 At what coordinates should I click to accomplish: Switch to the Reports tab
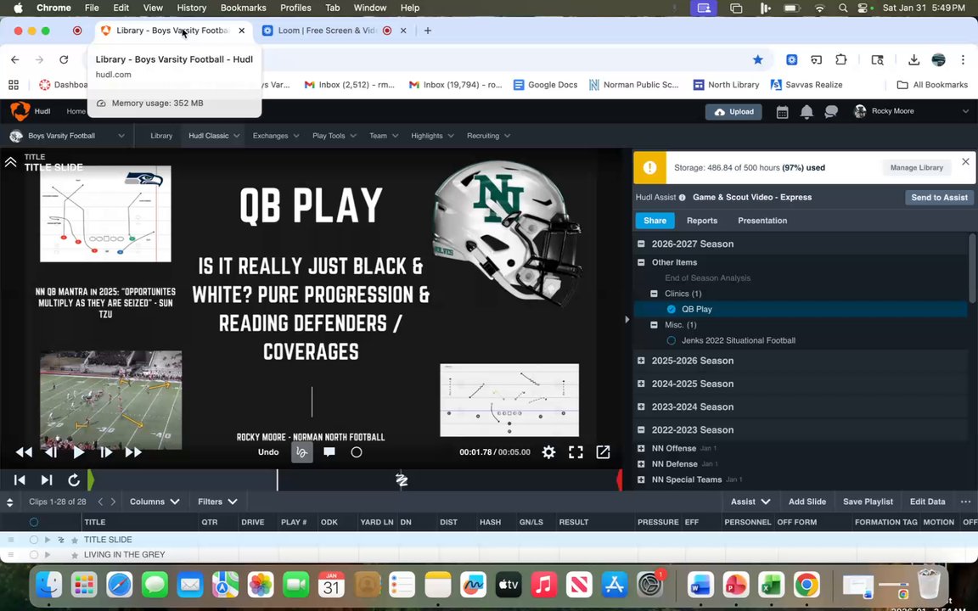702,221
